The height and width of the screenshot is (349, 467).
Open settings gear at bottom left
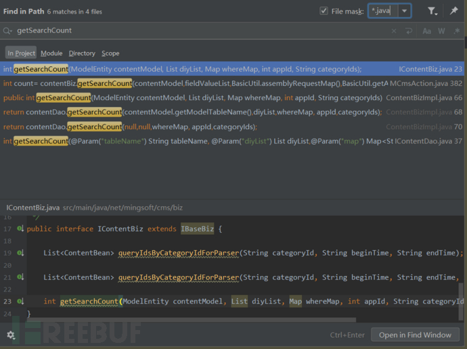11,335
